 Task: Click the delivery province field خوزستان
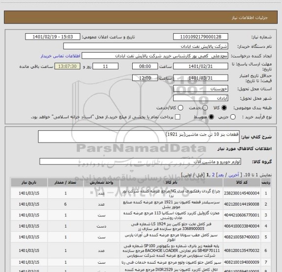coord(201,89)
